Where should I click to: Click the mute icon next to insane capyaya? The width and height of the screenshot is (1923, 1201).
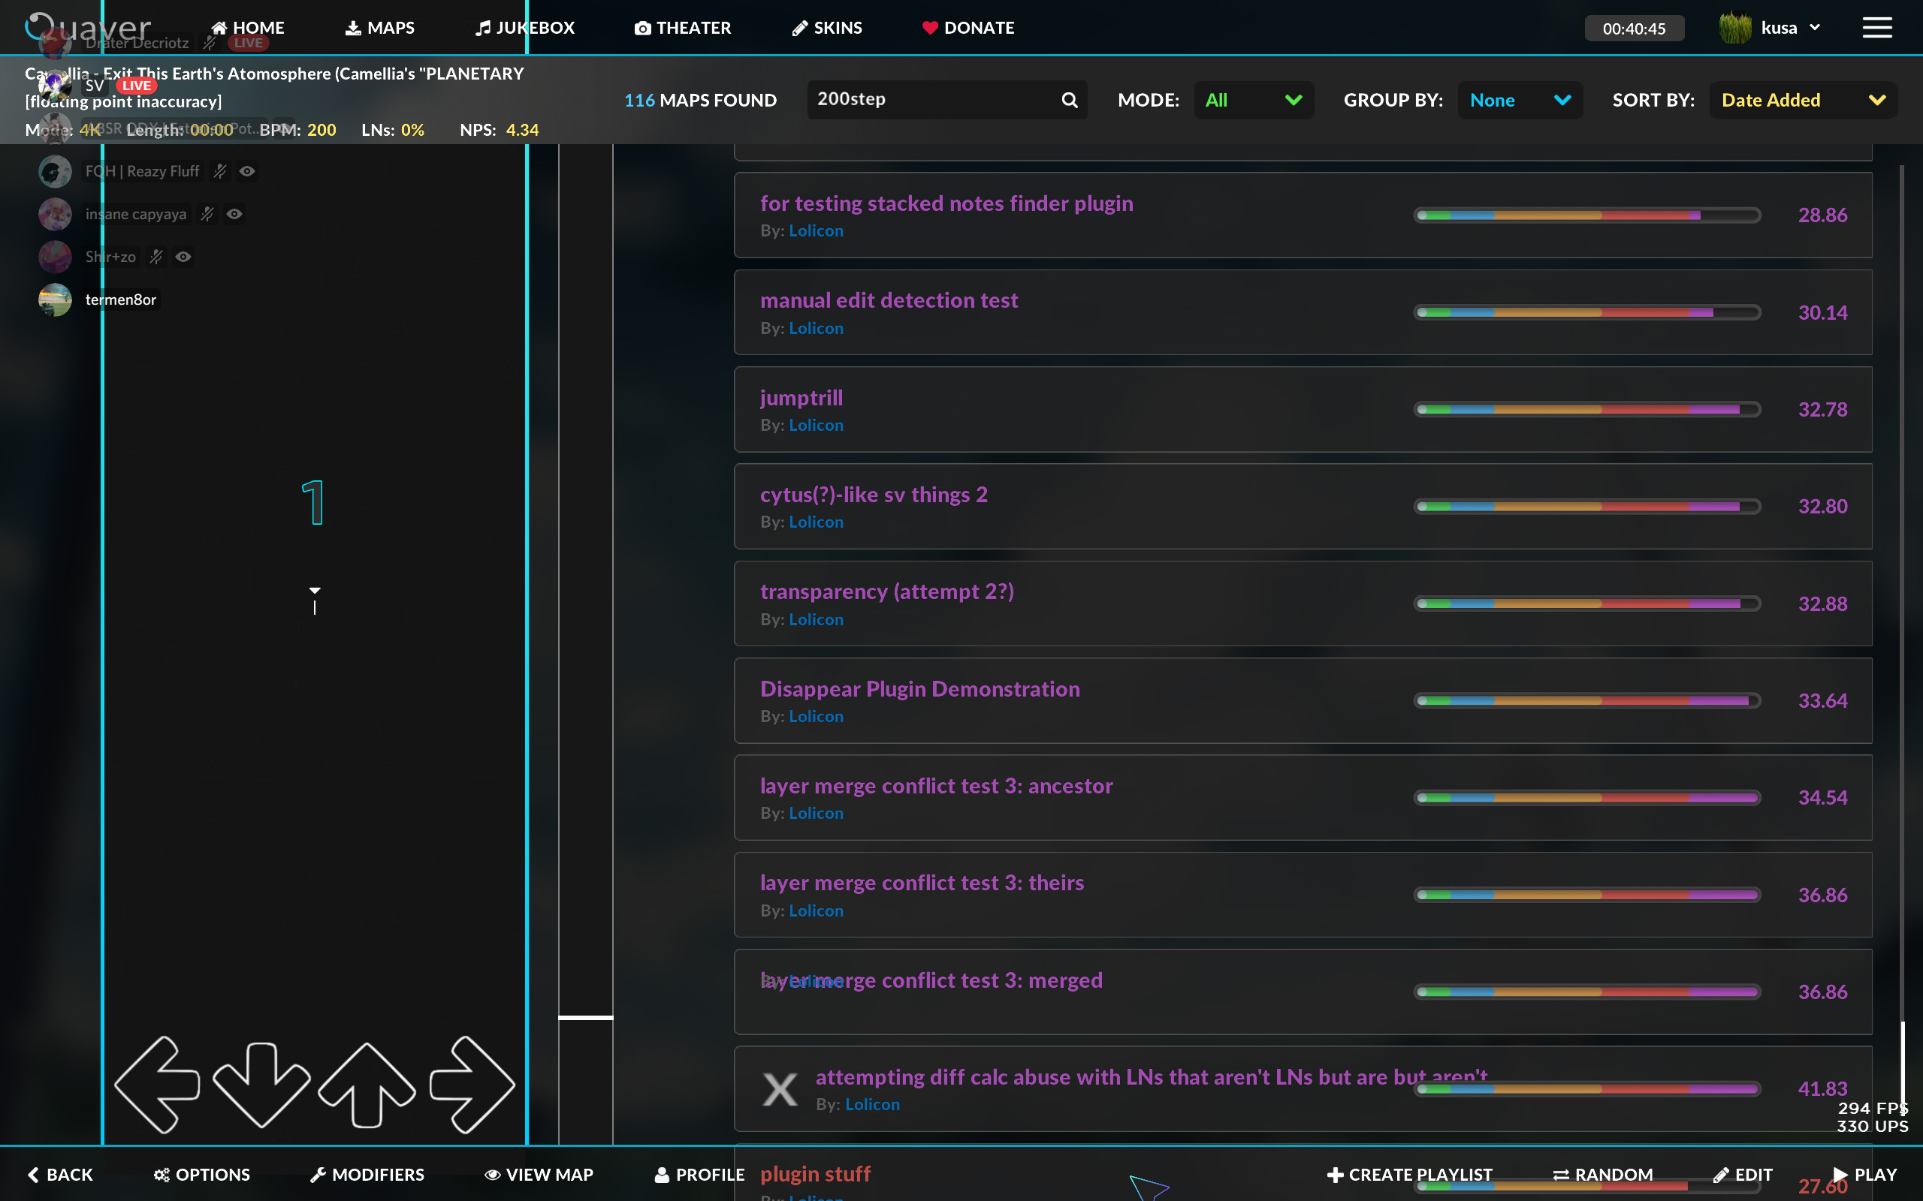pos(207,214)
